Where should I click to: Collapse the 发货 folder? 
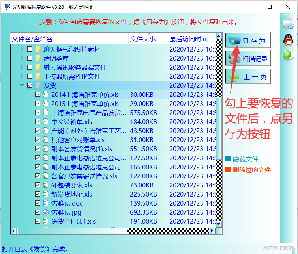[x=22, y=85]
